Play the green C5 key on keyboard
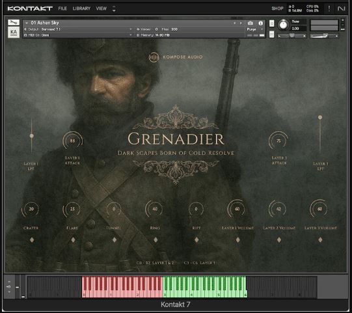This screenshot has width=352, height=313. click(x=219, y=293)
